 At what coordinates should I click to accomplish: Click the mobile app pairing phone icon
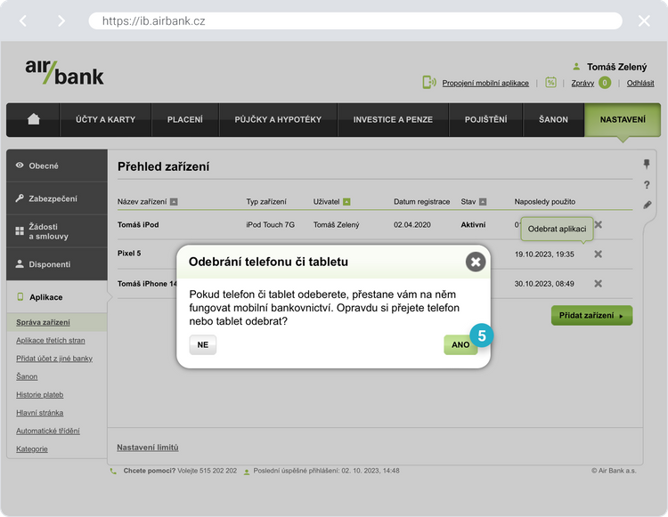click(x=428, y=83)
